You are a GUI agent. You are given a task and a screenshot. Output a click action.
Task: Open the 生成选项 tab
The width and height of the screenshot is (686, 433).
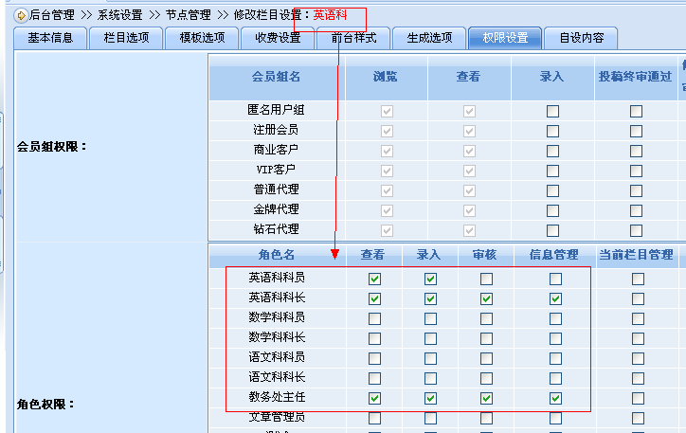[x=429, y=38]
